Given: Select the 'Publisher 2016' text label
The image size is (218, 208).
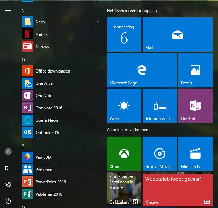Looking at the screenshot, I should pos(49,194).
